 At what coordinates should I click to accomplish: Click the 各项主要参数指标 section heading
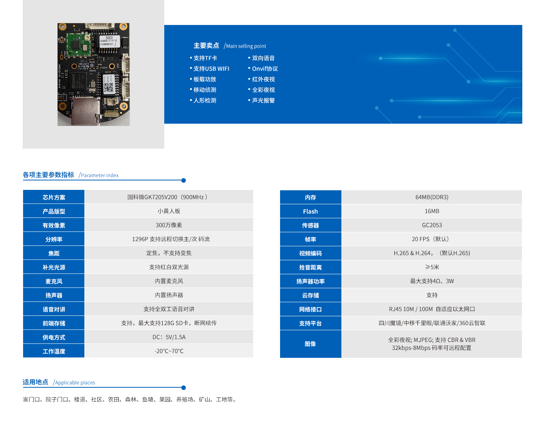[x=48, y=175]
